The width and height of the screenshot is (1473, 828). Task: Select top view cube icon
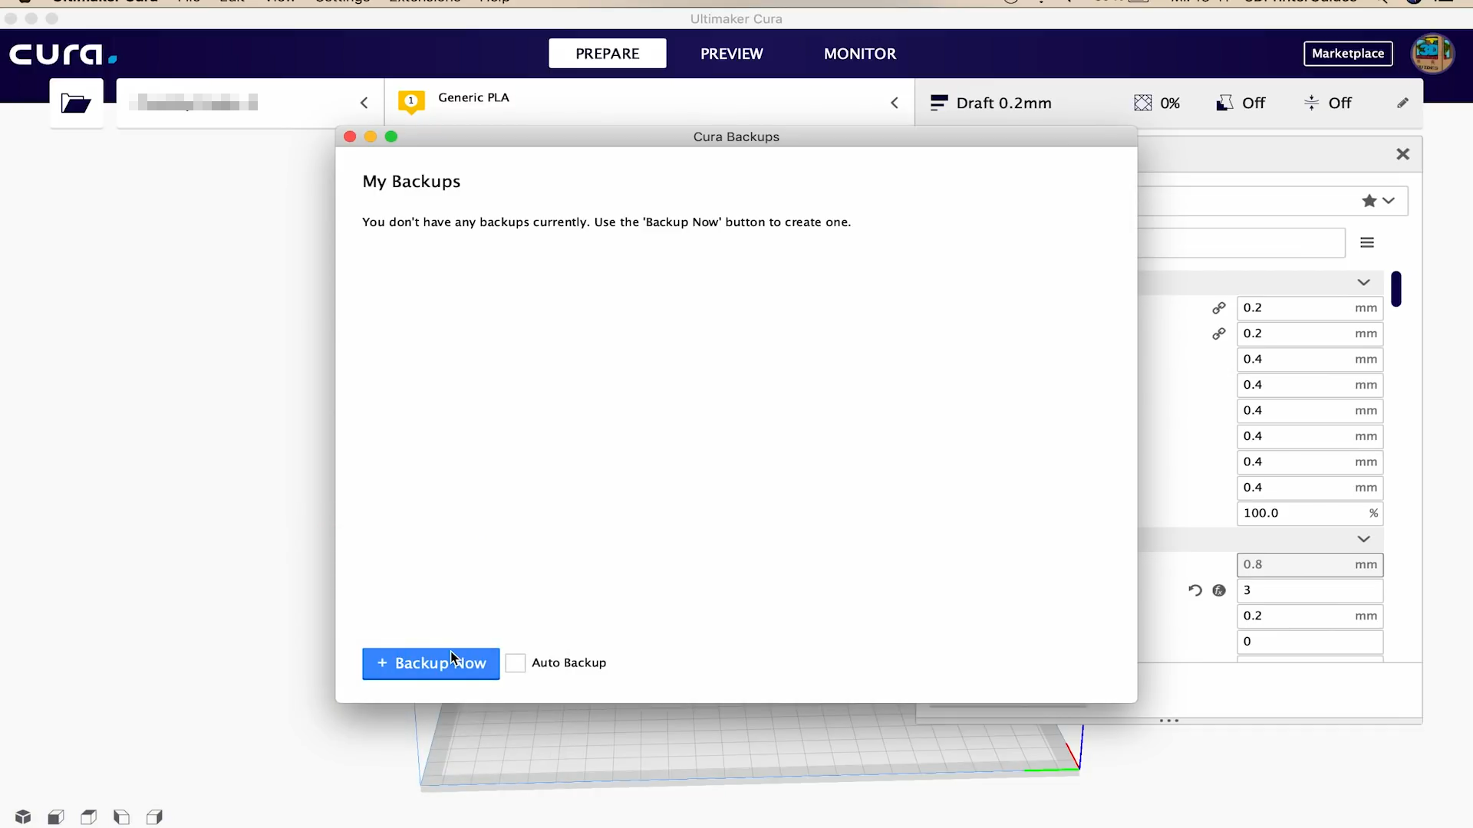click(89, 816)
